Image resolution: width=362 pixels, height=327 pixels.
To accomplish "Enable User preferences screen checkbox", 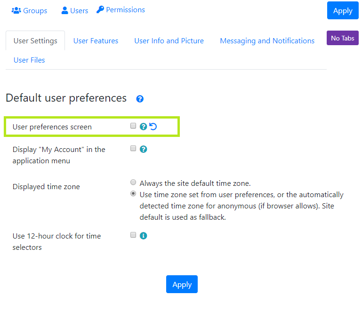I will (133, 126).
